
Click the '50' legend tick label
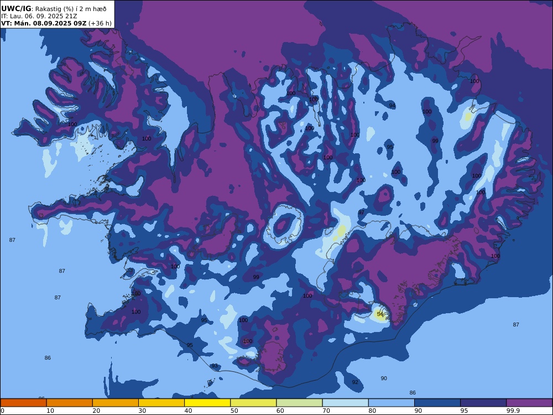[234, 411]
